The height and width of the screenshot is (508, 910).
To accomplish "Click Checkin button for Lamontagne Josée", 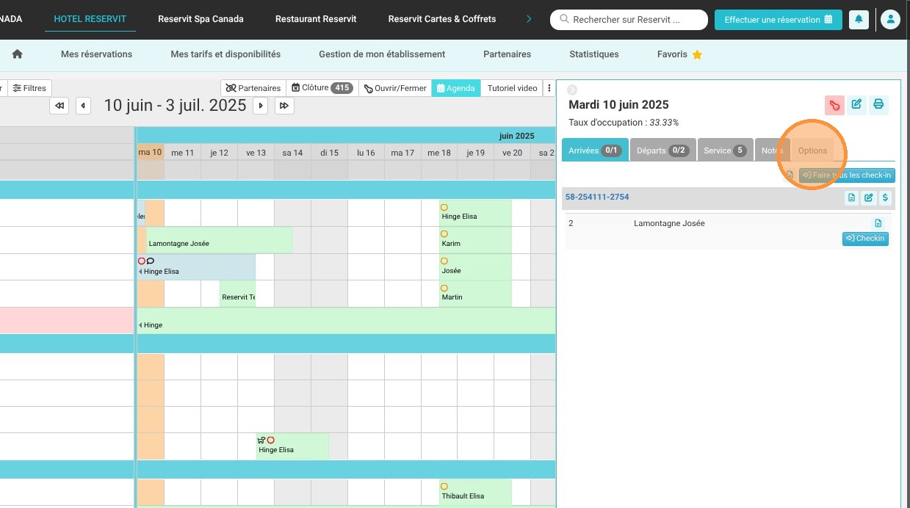I will [x=865, y=239].
